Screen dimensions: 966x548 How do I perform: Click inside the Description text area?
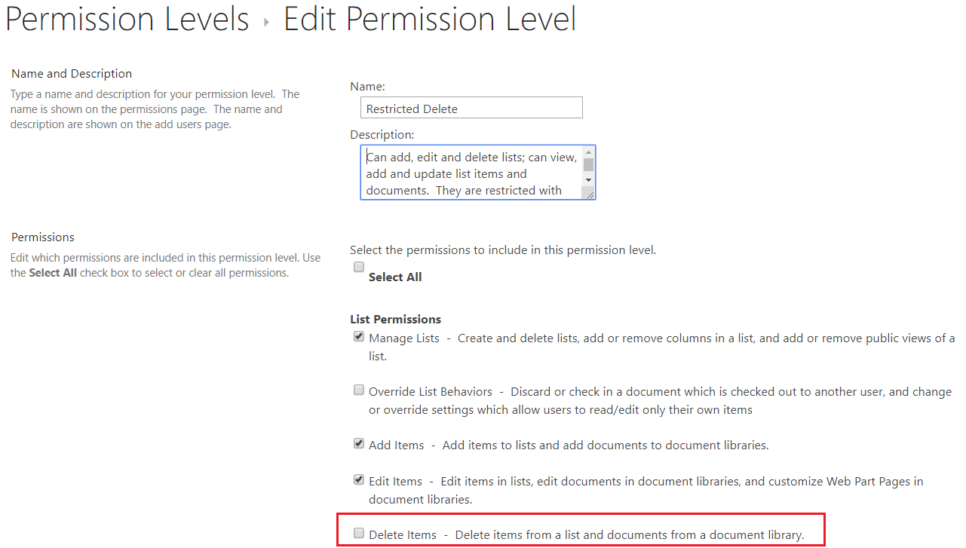pyautogui.click(x=468, y=172)
